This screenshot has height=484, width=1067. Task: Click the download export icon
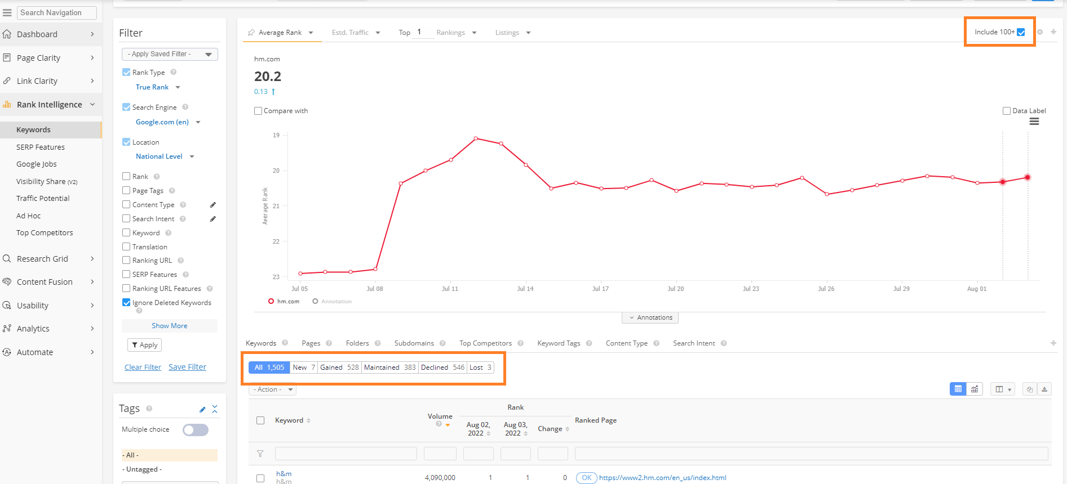[1044, 389]
